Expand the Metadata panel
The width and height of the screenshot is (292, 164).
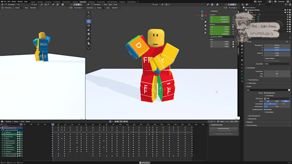coord(249,122)
